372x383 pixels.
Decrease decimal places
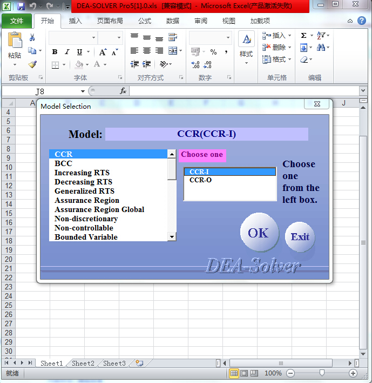207,65
